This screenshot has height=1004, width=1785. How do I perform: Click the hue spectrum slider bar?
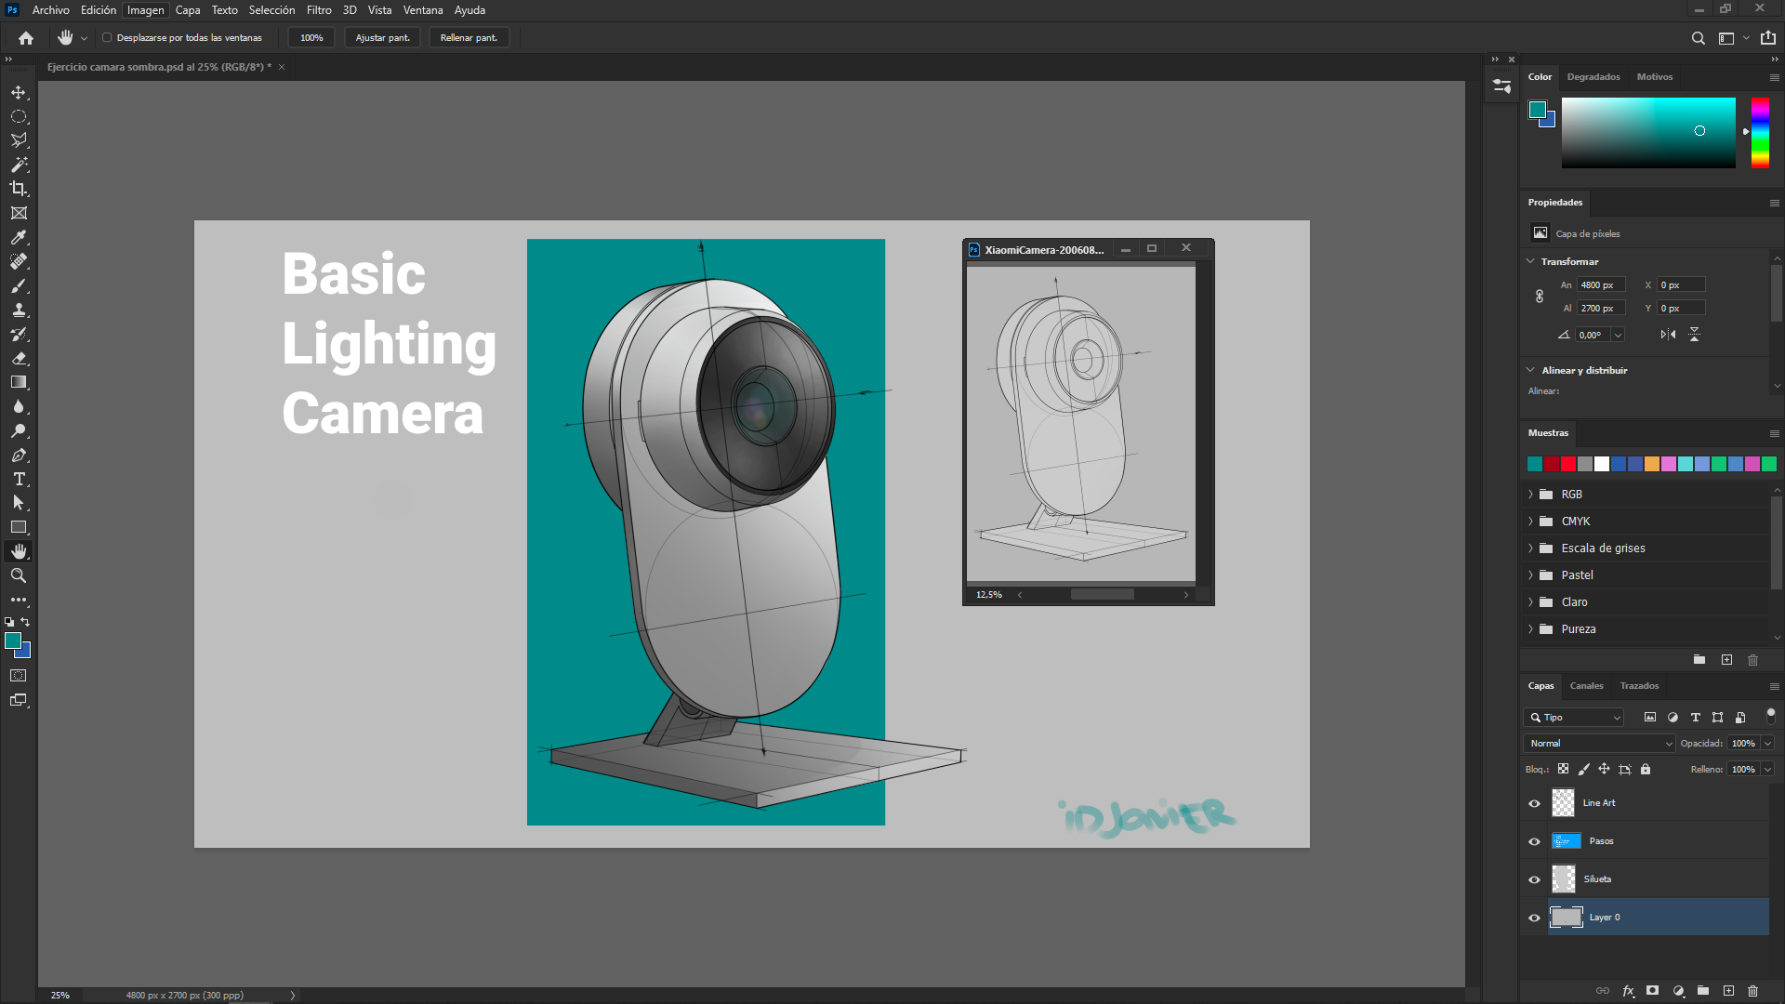(1760, 133)
